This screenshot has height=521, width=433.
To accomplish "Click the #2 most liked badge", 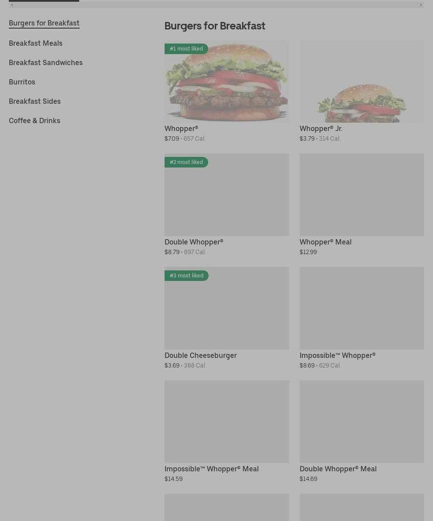I will 186,162.
